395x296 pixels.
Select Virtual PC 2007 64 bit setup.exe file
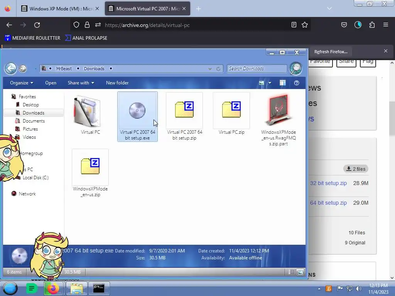pos(137,116)
